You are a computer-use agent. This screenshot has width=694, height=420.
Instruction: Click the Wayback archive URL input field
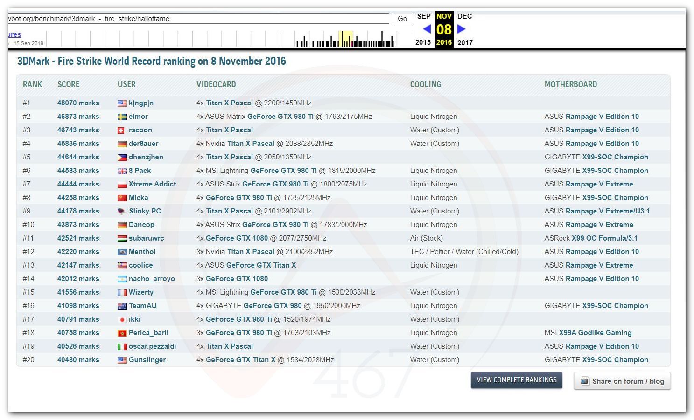tap(198, 19)
